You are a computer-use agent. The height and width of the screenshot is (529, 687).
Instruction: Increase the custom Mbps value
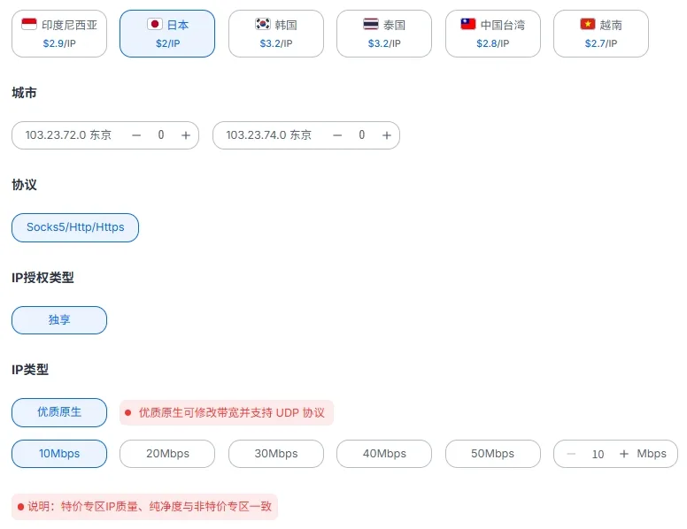(x=624, y=454)
